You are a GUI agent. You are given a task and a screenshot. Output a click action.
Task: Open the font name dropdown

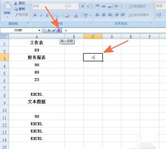click(65, 6)
